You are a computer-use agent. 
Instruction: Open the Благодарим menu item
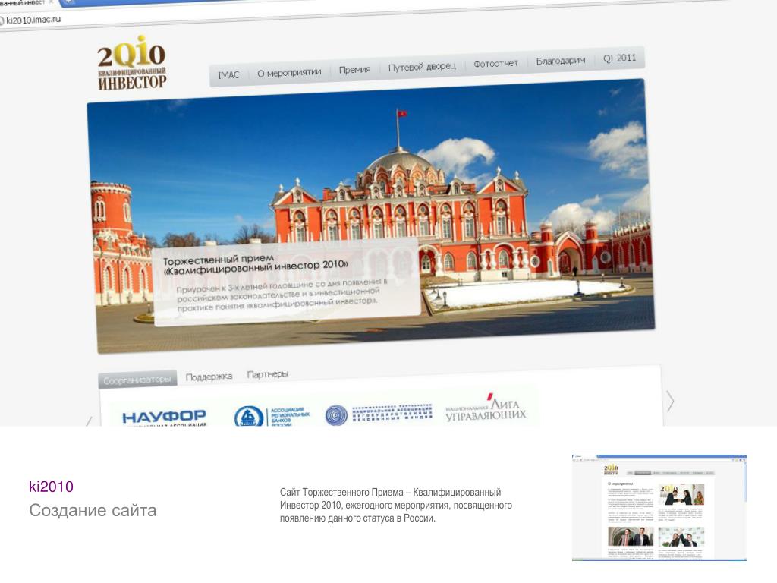(x=561, y=61)
